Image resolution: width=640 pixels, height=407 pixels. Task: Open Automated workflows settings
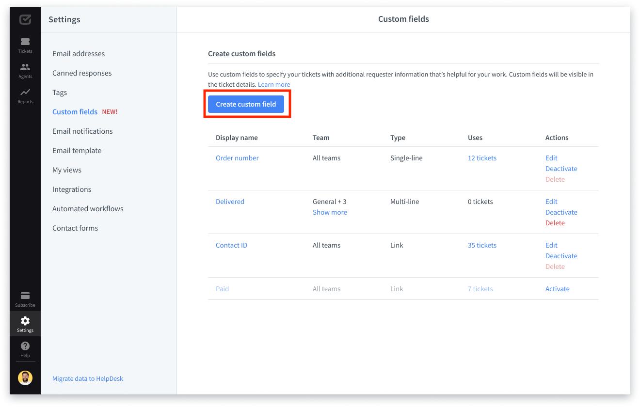tap(88, 209)
